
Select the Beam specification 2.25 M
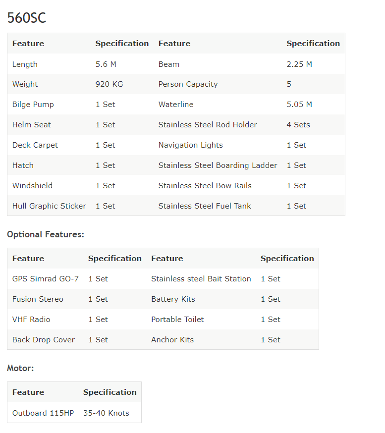tap(299, 64)
